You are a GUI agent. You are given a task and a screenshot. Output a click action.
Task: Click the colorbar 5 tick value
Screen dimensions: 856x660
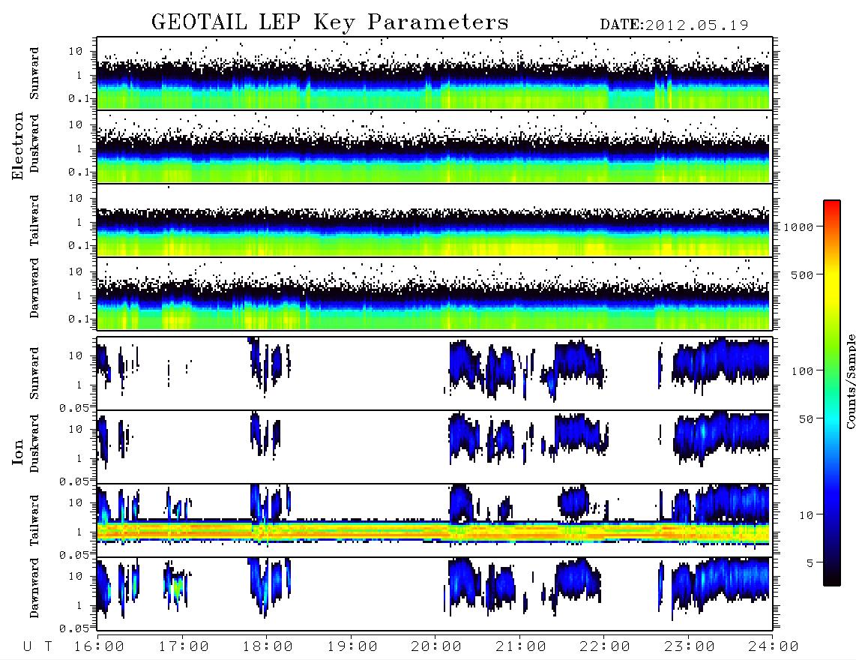pos(810,562)
